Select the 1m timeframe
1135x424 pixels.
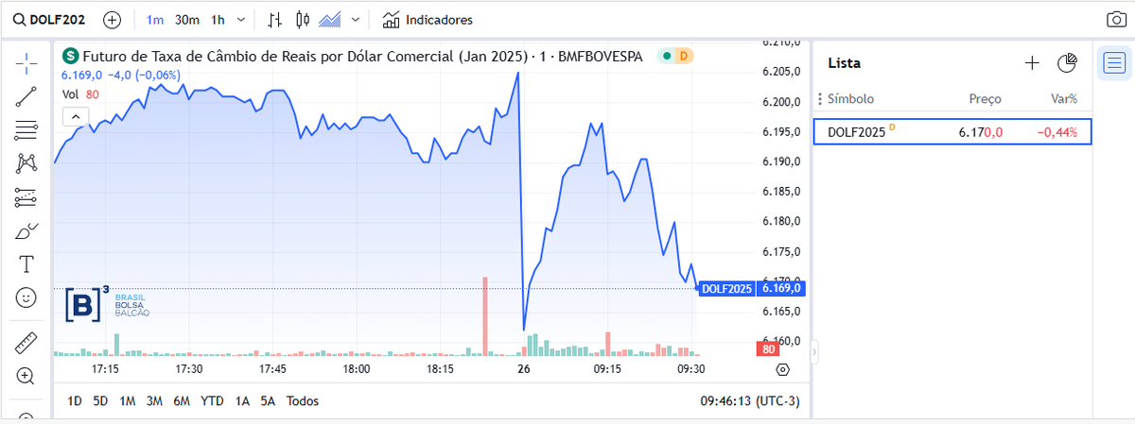tap(155, 19)
